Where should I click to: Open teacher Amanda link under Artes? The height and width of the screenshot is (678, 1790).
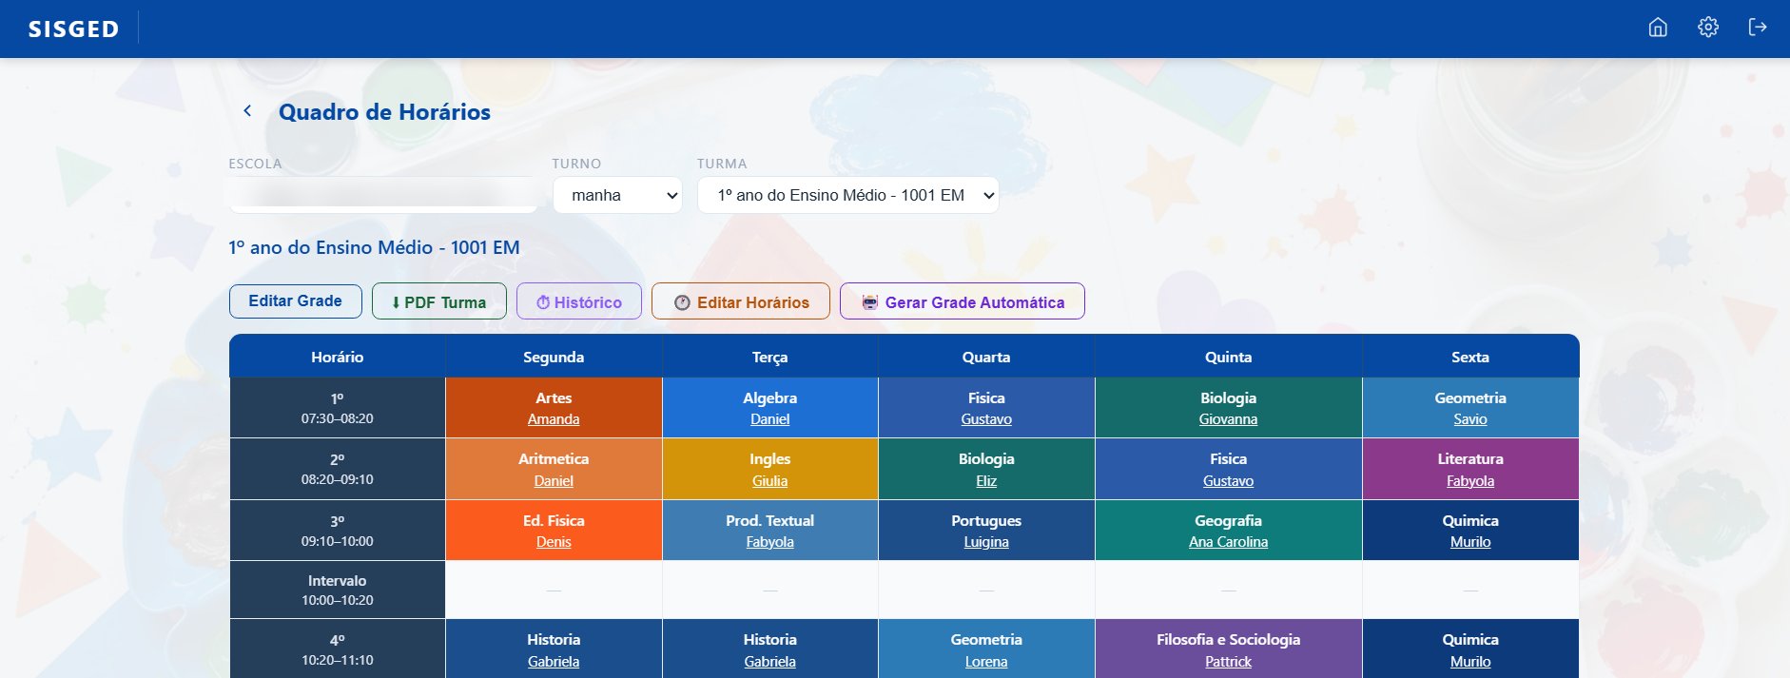click(554, 419)
